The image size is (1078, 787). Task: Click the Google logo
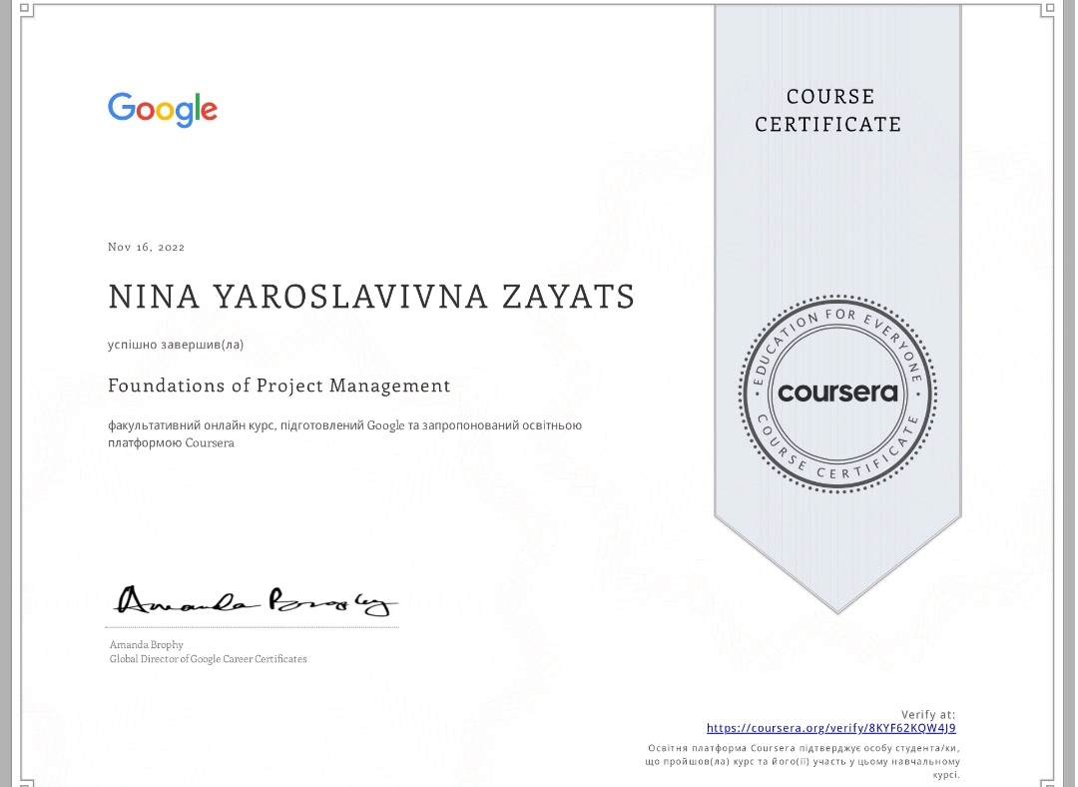point(163,110)
